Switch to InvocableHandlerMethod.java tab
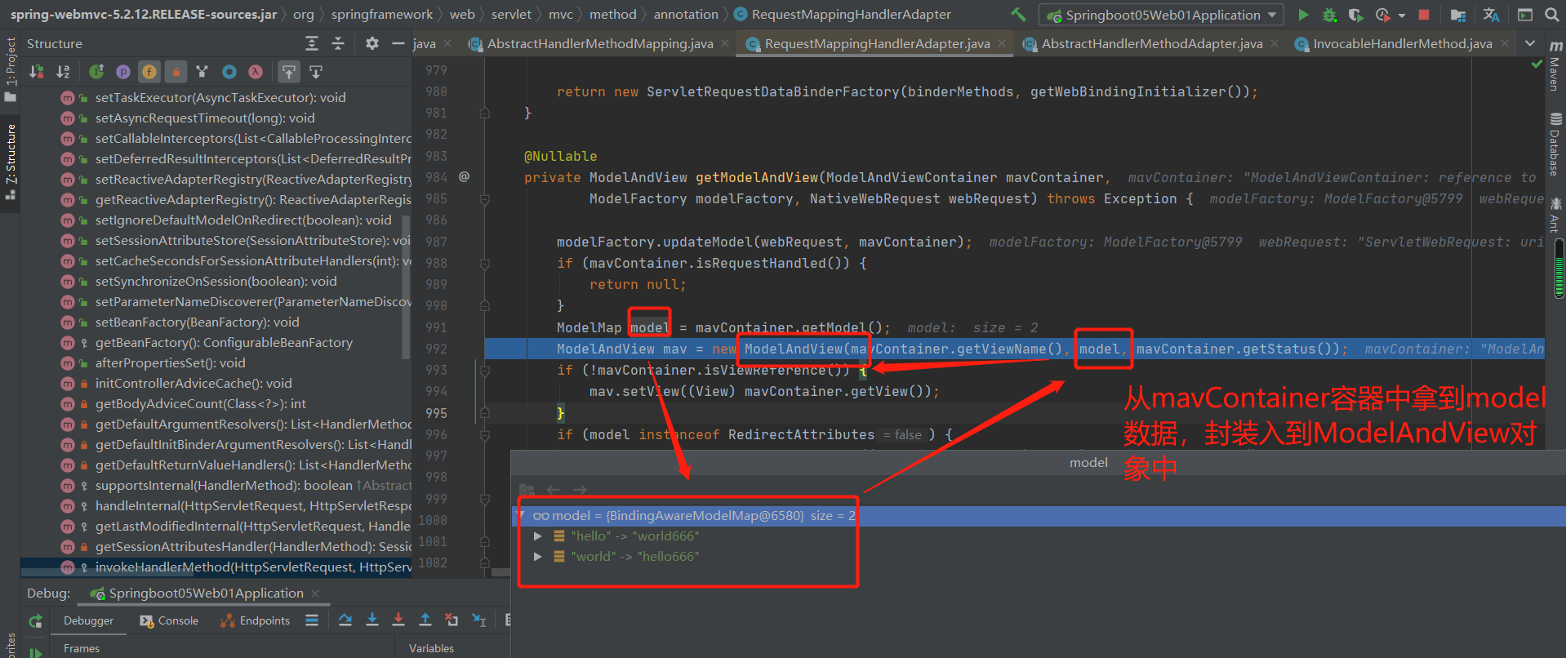Image resolution: width=1566 pixels, height=658 pixels. 1402,43
